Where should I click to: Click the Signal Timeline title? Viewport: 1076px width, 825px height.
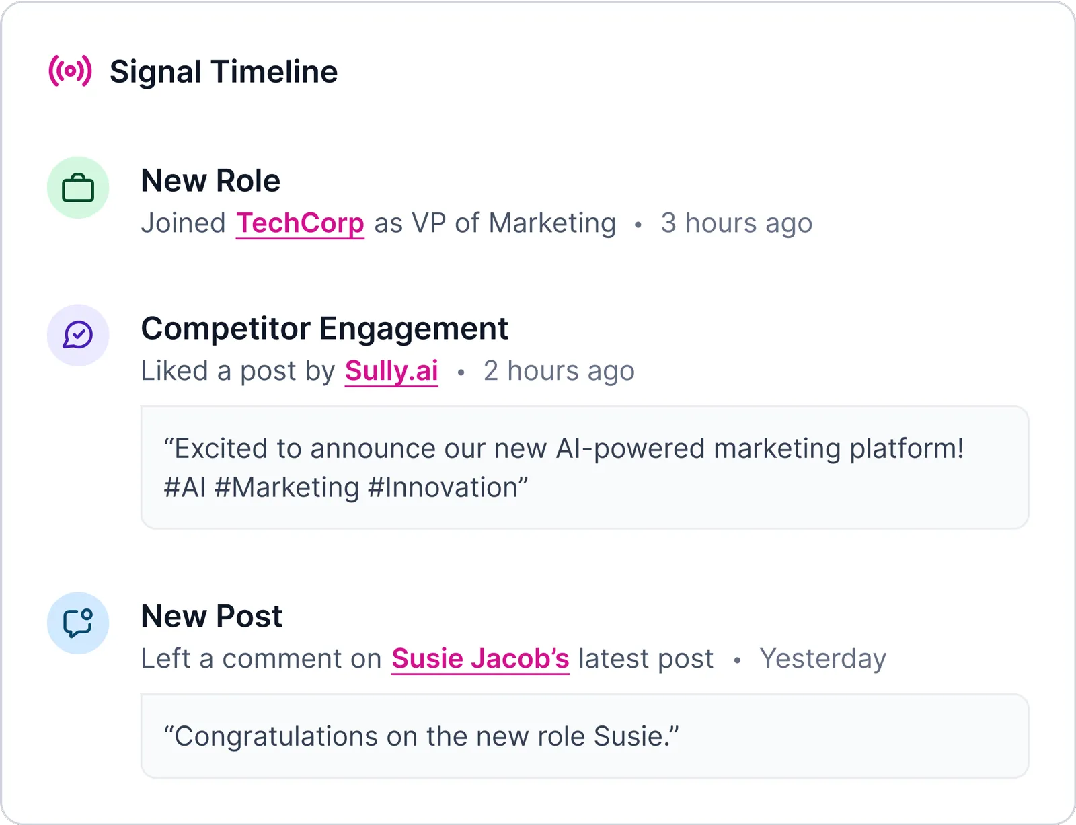pos(223,72)
